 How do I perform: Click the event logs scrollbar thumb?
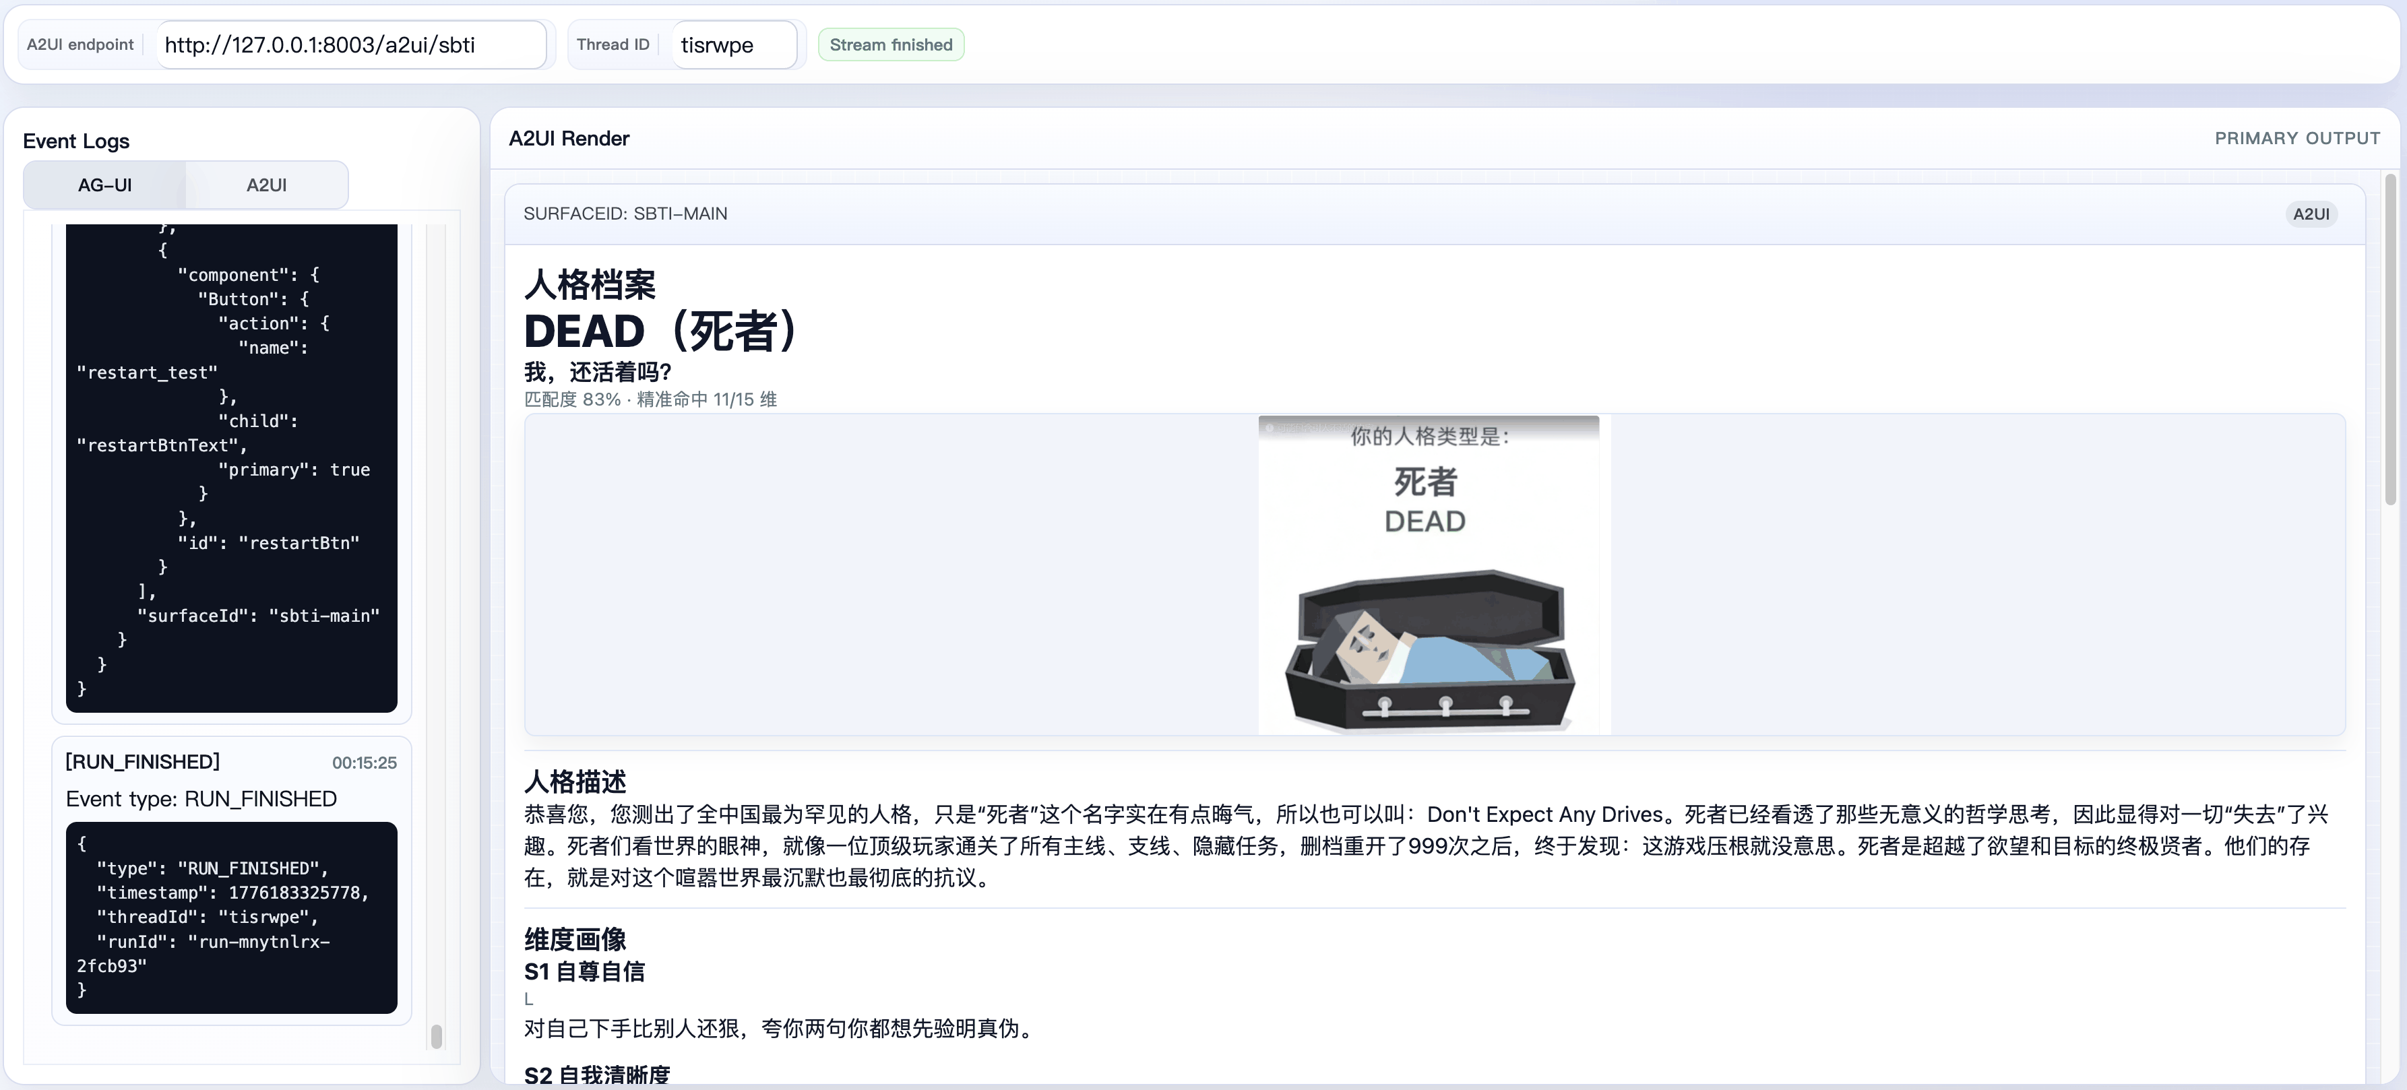(x=437, y=1036)
